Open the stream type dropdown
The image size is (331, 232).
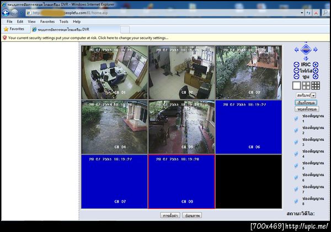pyautogui.click(x=306, y=95)
